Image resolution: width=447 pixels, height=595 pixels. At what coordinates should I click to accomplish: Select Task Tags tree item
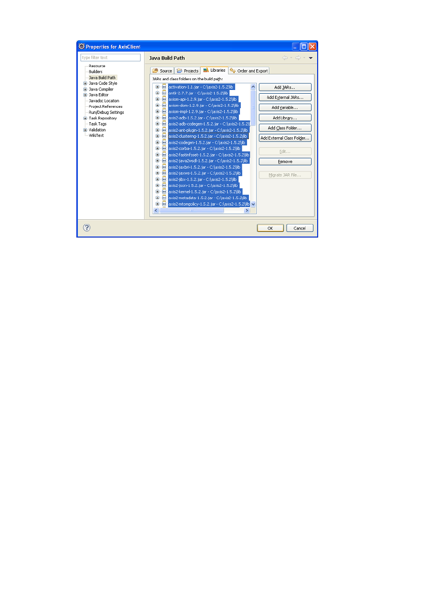click(x=97, y=124)
